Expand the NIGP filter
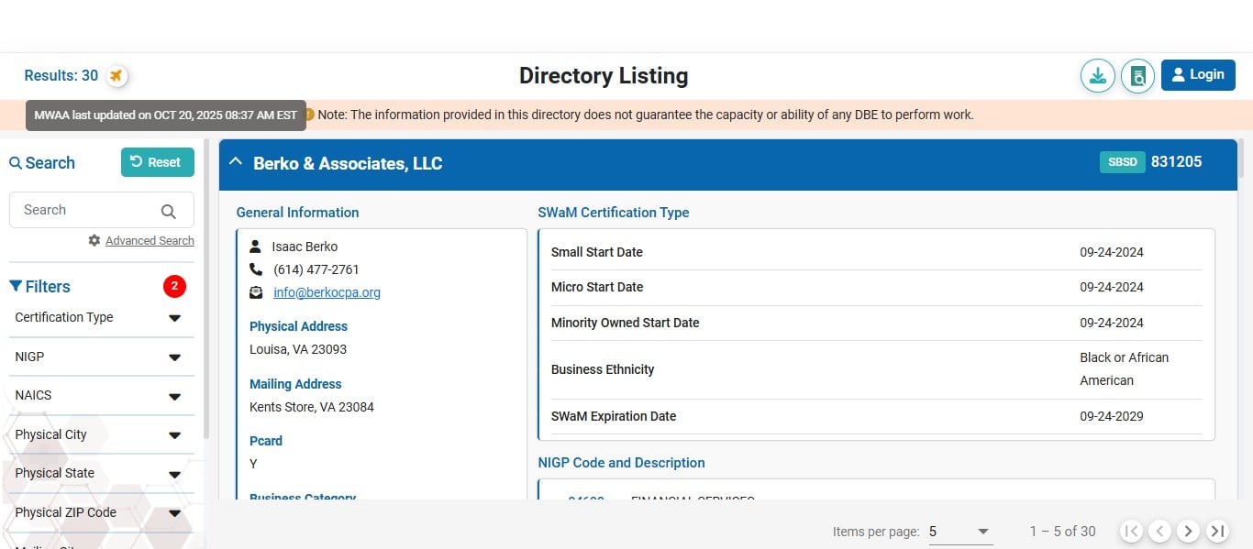 [101, 357]
